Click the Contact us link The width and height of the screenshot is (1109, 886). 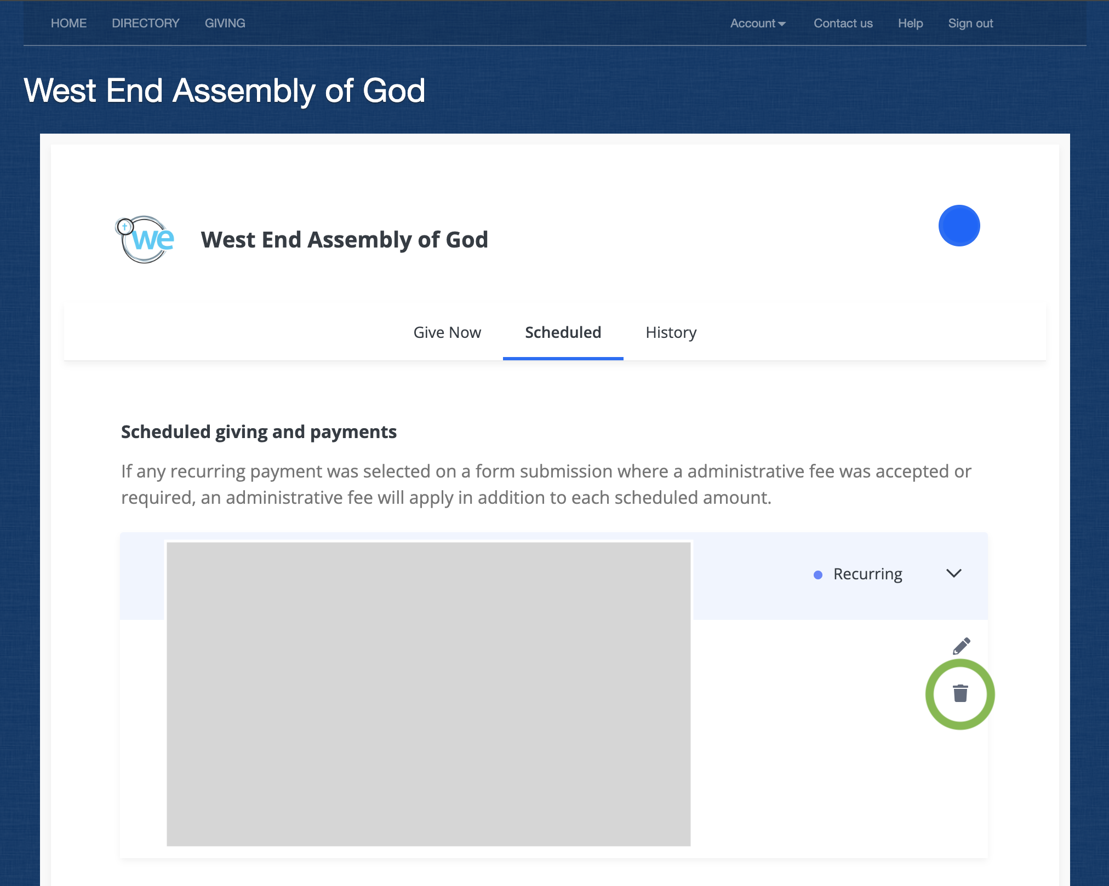[x=843, y=23]
